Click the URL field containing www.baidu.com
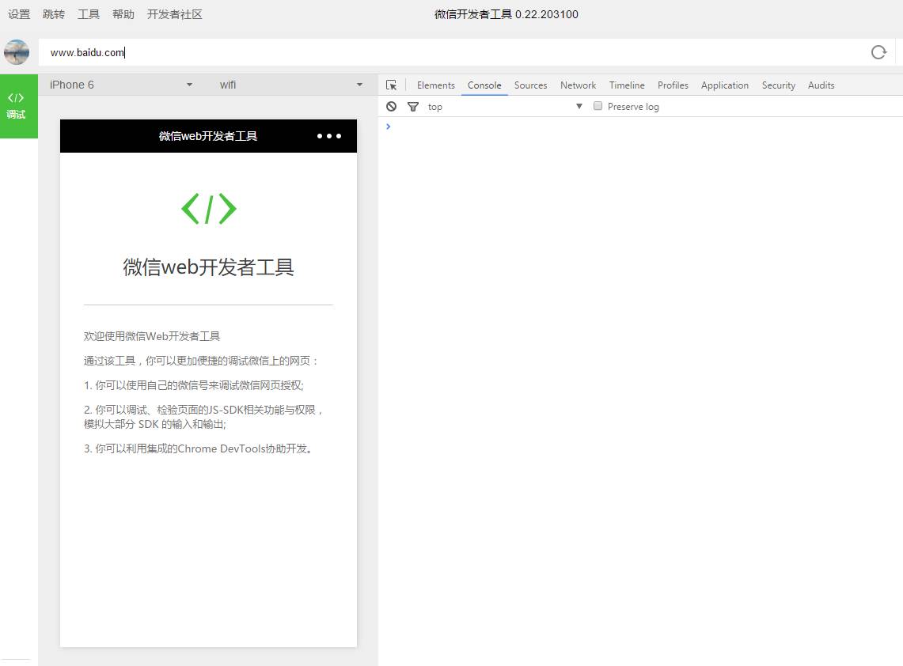903x666 pixels. pyautogui.click(x=452, y=52)
